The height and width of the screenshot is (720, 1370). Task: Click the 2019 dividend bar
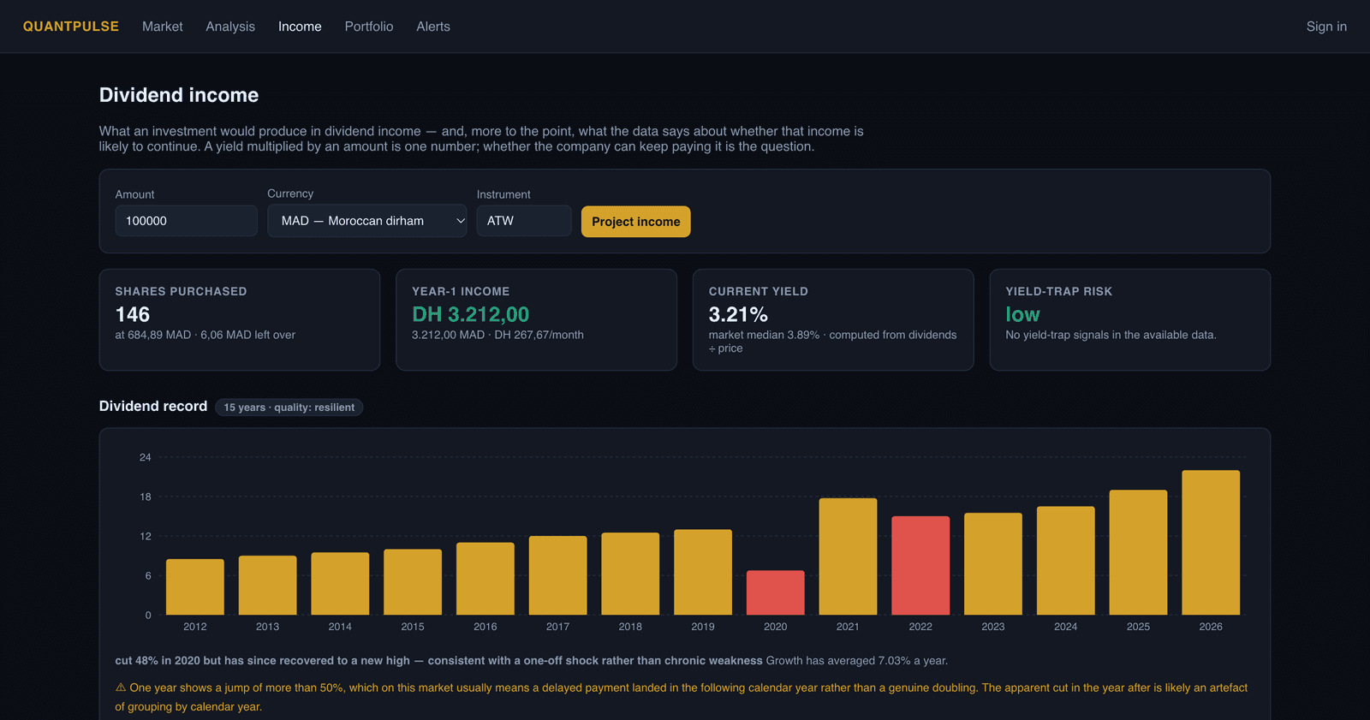703,572
